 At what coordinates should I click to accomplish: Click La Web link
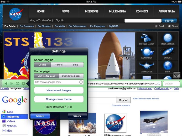(x=4, y=88)
